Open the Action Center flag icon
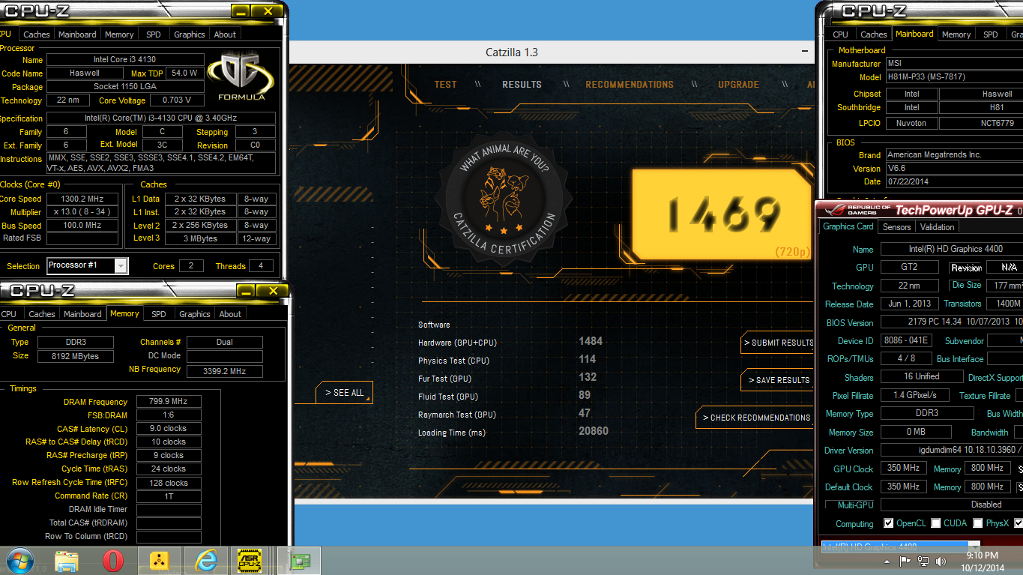Viewport: 1023px width, 575px height. [x=905, y=561]
